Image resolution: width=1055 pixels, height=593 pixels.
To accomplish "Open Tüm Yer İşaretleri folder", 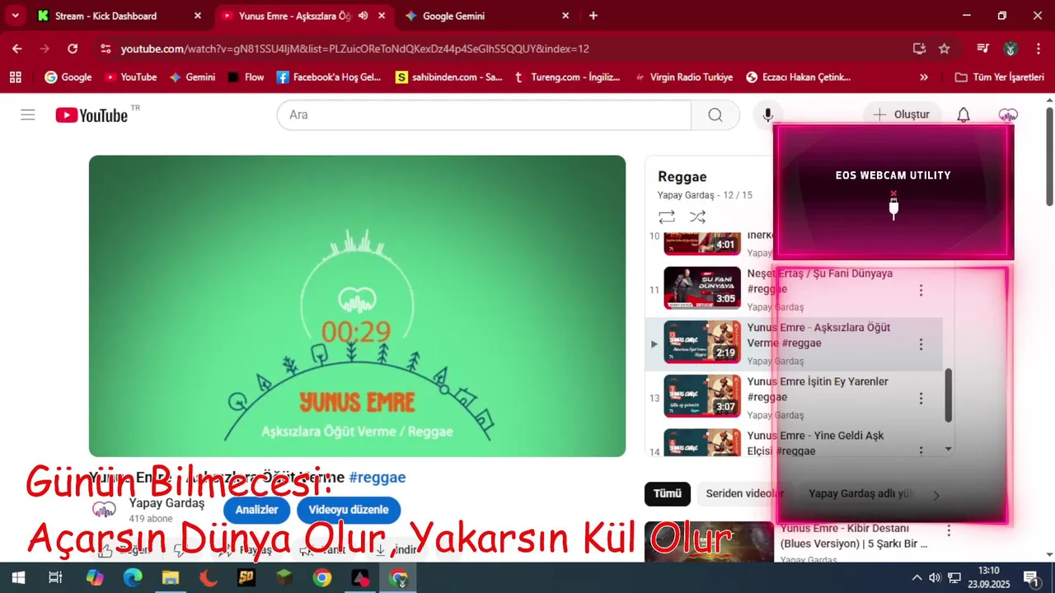I will pyautogui.click(x=999, y=77).
